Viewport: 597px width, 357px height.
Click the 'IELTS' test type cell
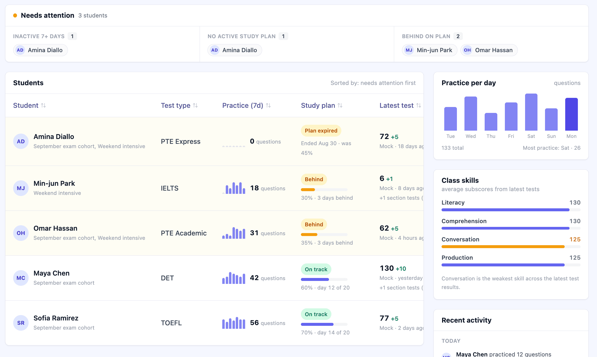tap(170, 188)
